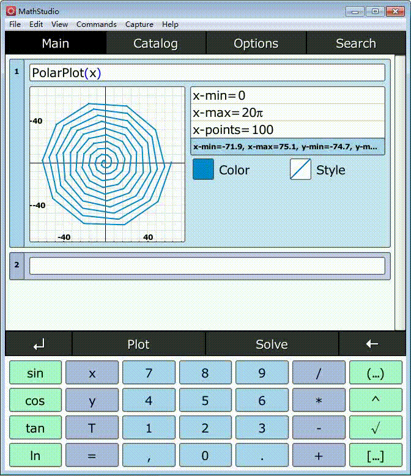Click the Color label
Viewport: 411px width, 476px height.
(234, 170)
